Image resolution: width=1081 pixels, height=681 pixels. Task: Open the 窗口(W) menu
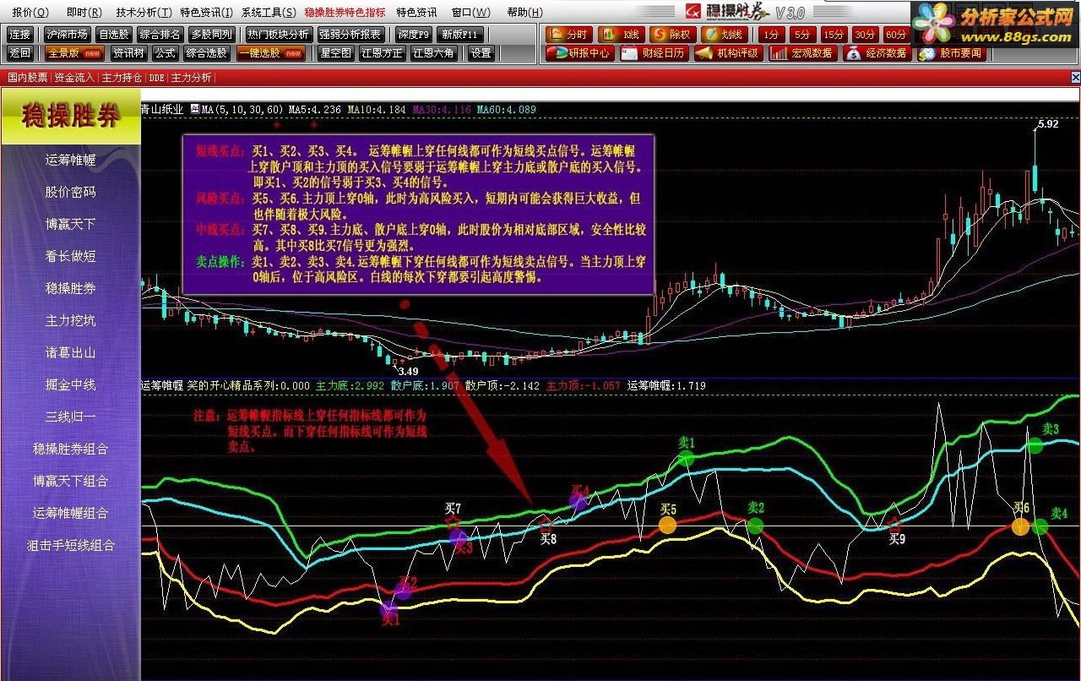(x=470, y=12)
